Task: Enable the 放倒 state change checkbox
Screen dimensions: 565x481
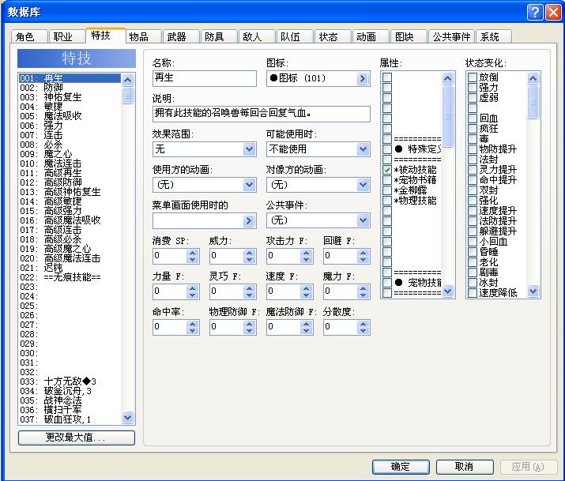Action: coord(473,77)
